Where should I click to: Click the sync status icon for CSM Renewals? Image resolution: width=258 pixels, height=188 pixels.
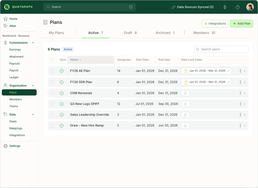tap(62, 93)
